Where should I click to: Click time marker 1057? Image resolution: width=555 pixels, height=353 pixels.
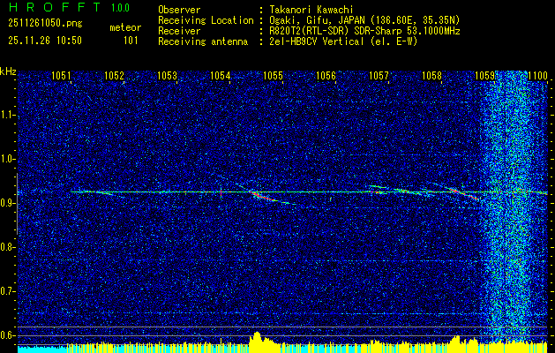[379, 75]
